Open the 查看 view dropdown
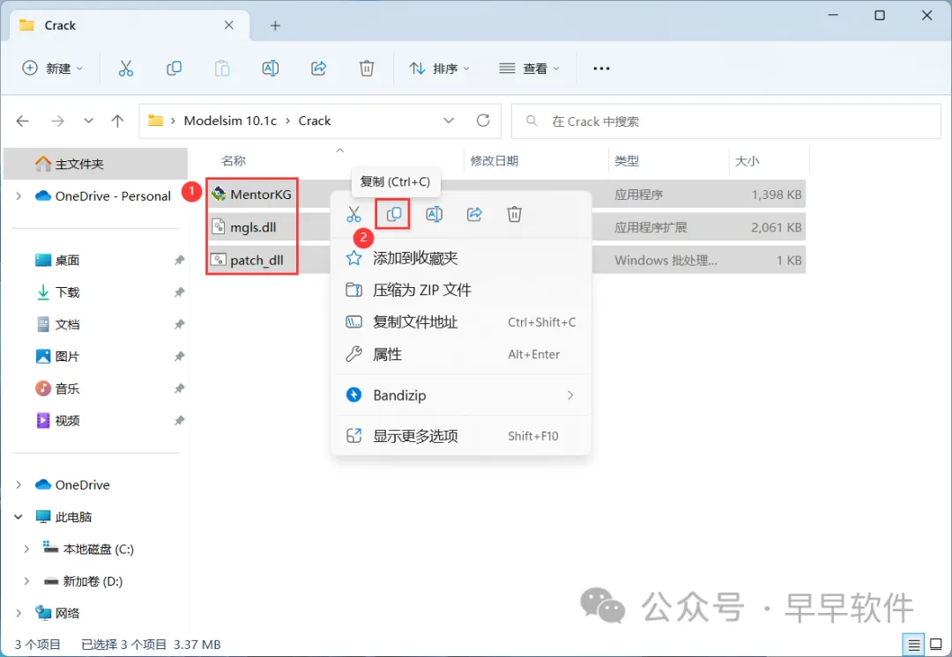Image resolution: width=952 pixels, height=657 pixels. tap(529, 69)
